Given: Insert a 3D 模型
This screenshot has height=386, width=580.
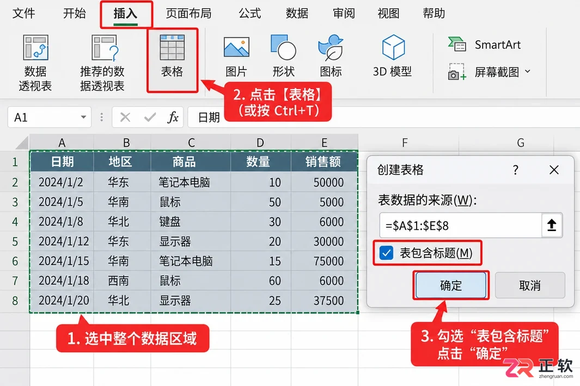Looking at the screenshot, I should click(x=393, y=55).
